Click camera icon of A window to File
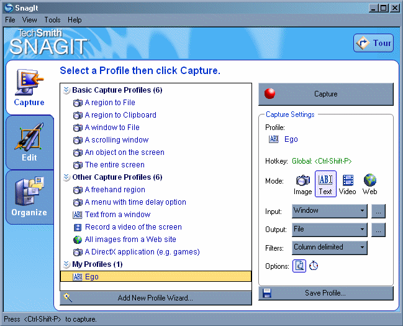This screenshot has height=326, width=403. tap(78, 128)
